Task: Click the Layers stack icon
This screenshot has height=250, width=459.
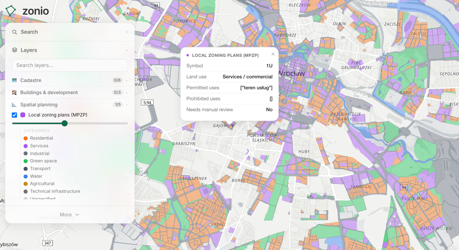Action: pos(15,50)
